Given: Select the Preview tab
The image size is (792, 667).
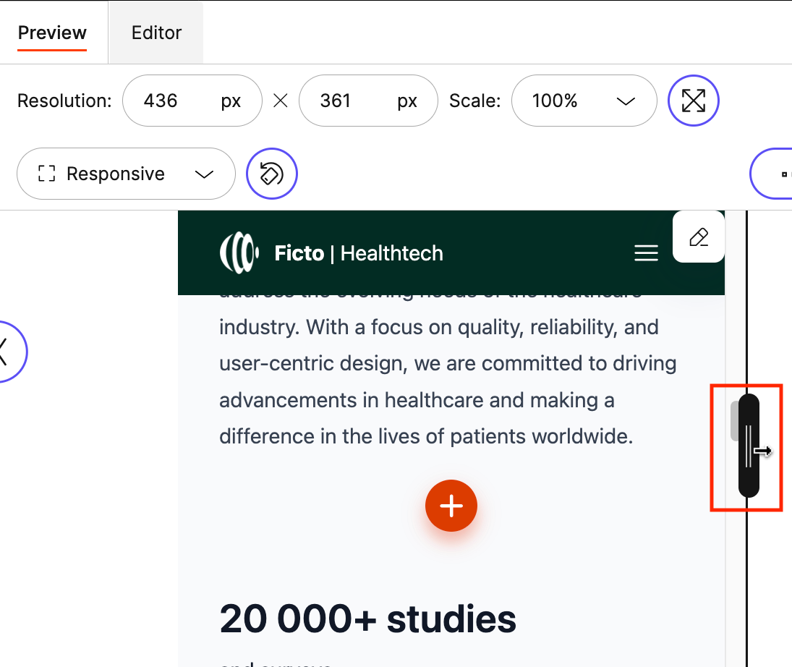Looking at the screenshot, I should click(51, 32).
